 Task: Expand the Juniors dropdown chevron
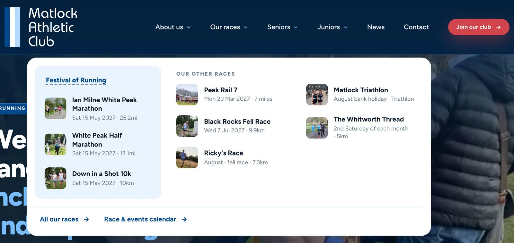(x=346, y=27)
